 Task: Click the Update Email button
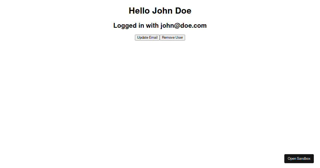(147, 38)
